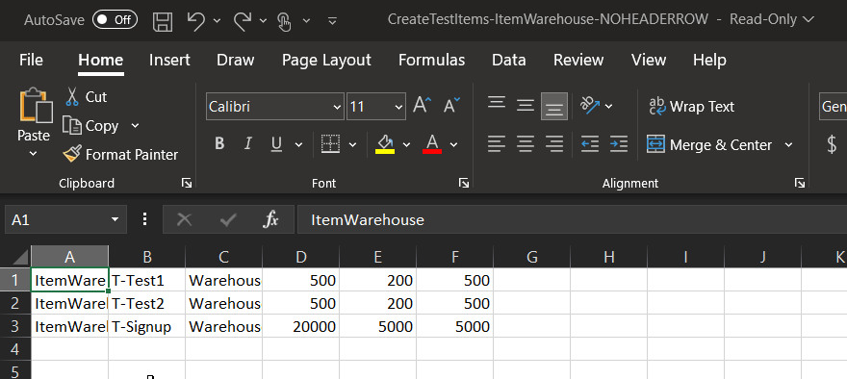Open the Review tab
The width and height of the screenshot is (847, 379).
pyautogui.click(x=578, y=60)
